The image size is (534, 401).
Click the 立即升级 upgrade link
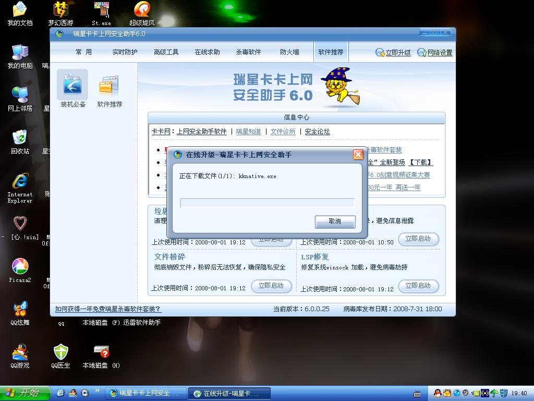[393, 53]
